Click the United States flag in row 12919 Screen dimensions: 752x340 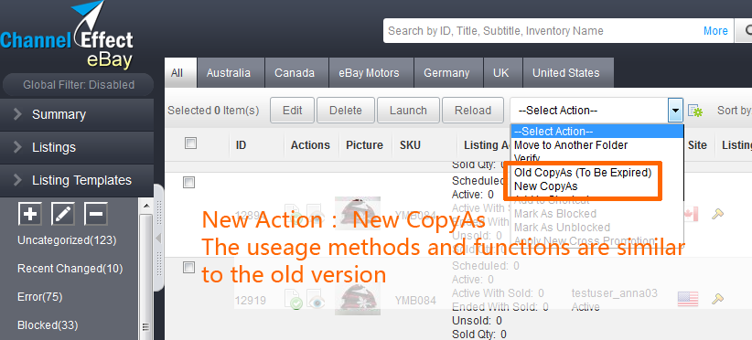point(688,299)
